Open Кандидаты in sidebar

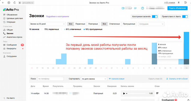click(x=11, y=49)
